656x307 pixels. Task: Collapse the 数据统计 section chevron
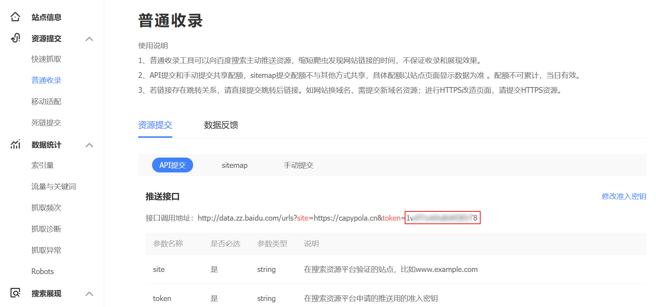click(89, 145)
